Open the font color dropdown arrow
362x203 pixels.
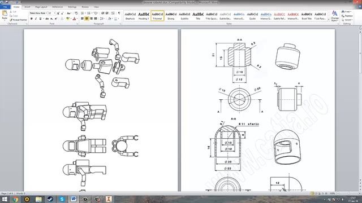coord(77,19)
